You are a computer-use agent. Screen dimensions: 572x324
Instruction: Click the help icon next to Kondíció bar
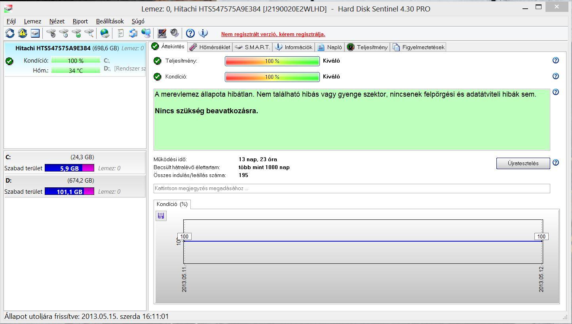(x=556, y=76)
